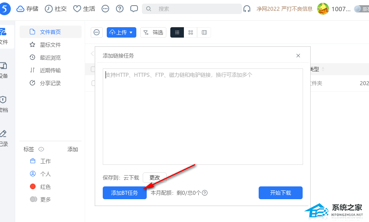Open the Social tab
This screenshot has height=222, width=369.
coord(56,9)
